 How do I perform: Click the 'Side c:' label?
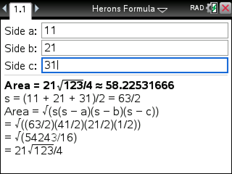[21, 66]
